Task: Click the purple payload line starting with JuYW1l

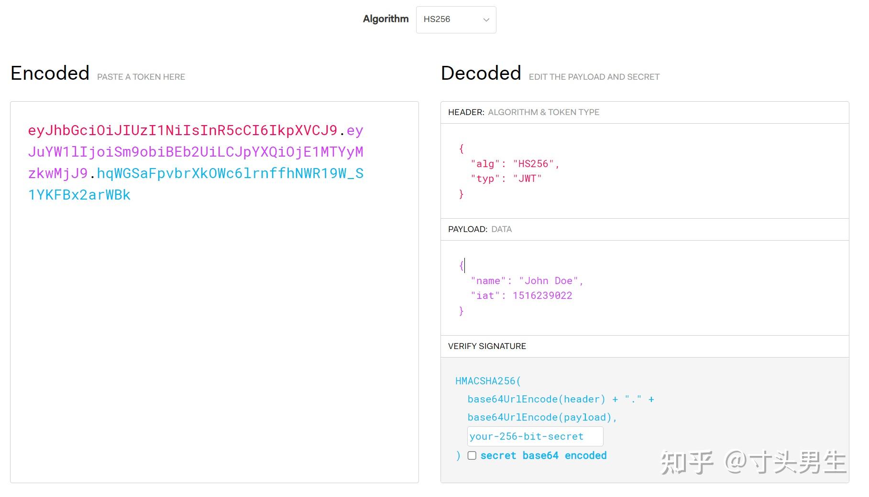Action: [x=196, y=152]
